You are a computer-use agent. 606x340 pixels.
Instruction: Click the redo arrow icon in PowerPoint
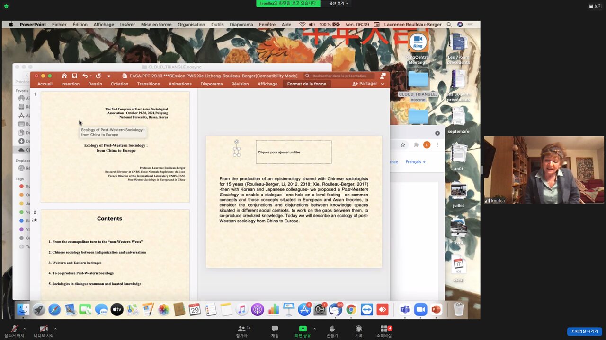pos(98,76)
